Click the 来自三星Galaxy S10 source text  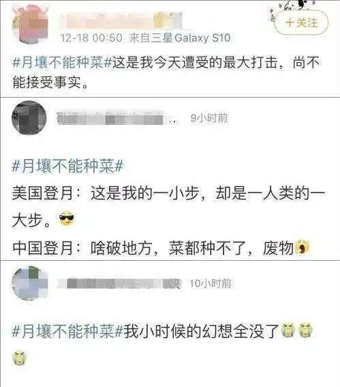(x=180, y=38)
